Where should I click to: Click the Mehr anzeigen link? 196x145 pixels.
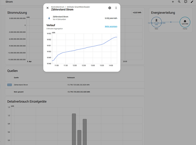[x=111, y=26]
